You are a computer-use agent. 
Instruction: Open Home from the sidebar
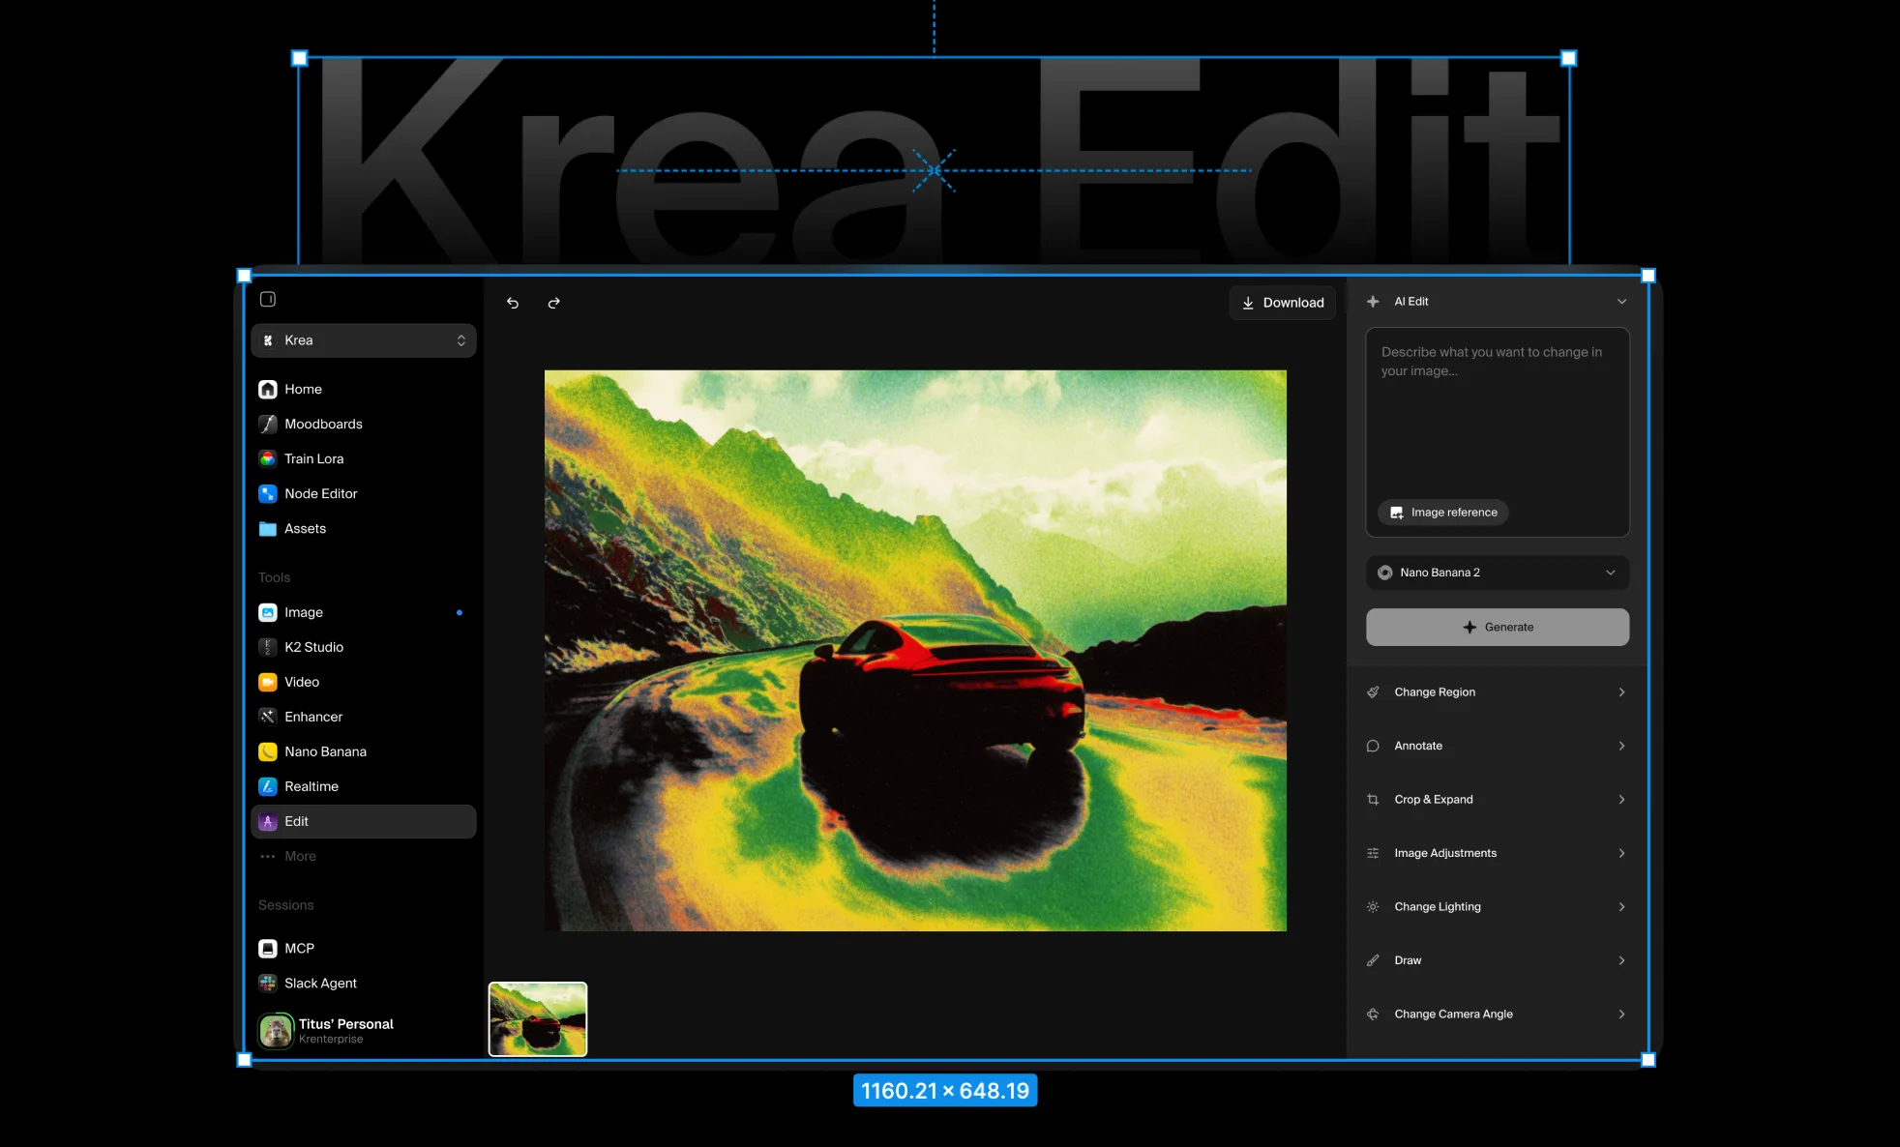364,389
